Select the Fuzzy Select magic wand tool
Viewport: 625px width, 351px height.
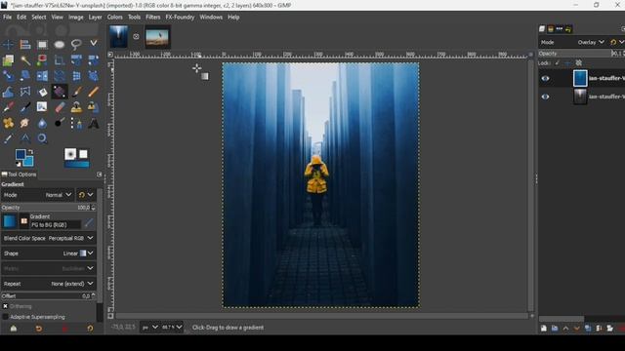pos(25,60)
